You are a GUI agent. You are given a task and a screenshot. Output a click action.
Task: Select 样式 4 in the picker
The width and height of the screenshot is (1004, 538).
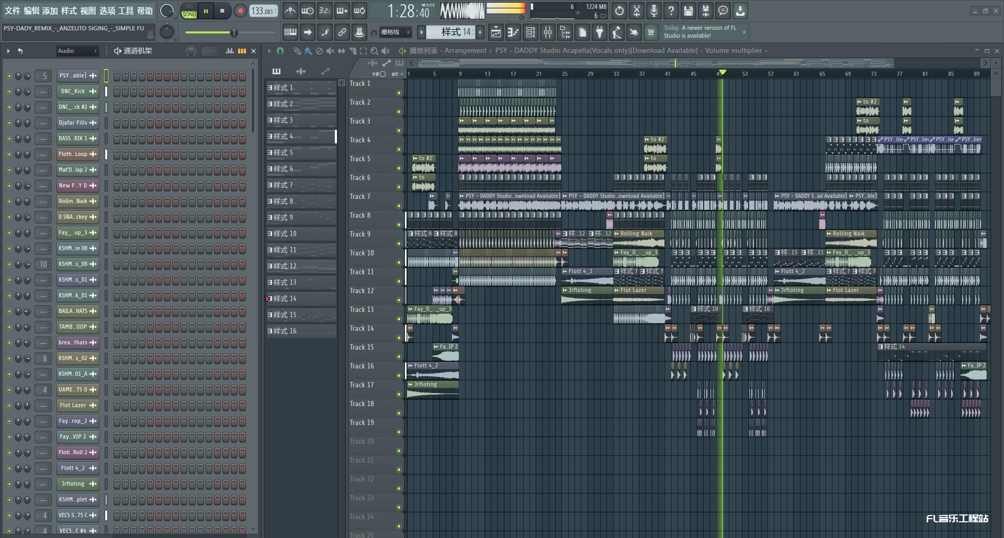pos(301,137)
